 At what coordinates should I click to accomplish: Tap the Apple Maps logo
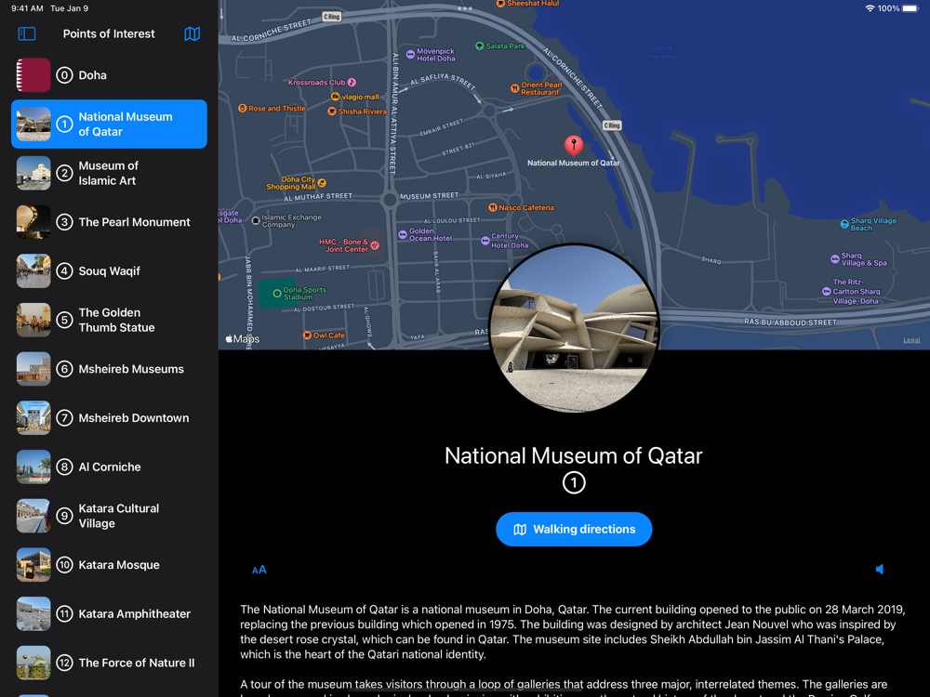[243, 339]
